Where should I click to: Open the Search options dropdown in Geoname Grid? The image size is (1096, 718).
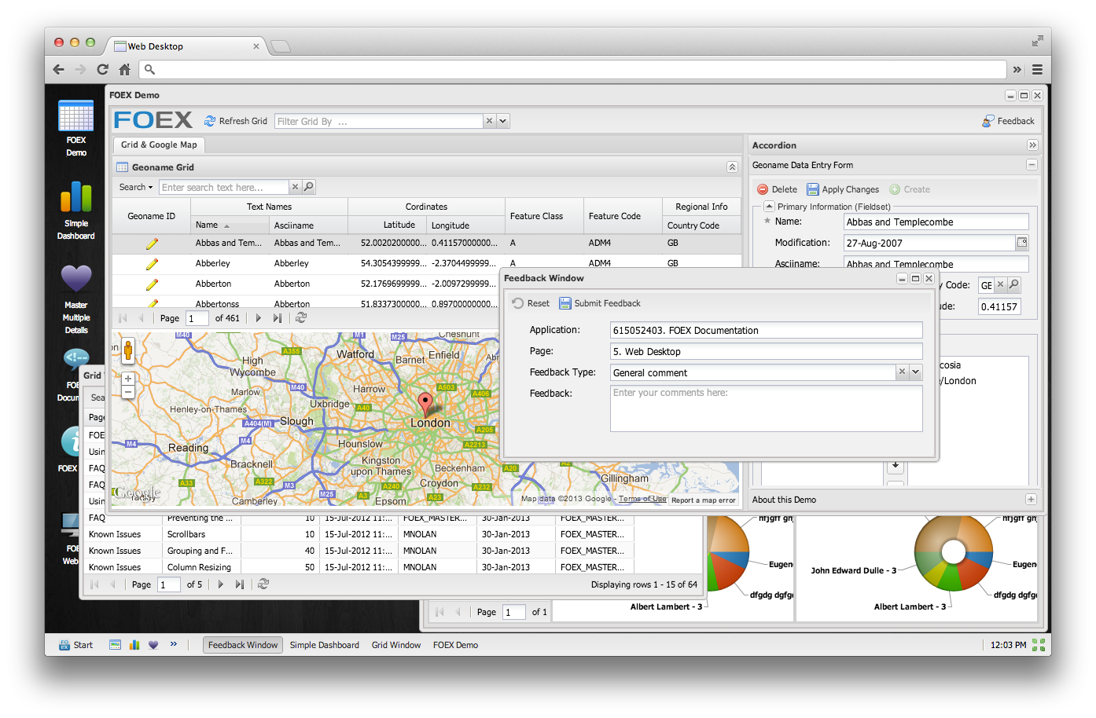pos(136,187)
